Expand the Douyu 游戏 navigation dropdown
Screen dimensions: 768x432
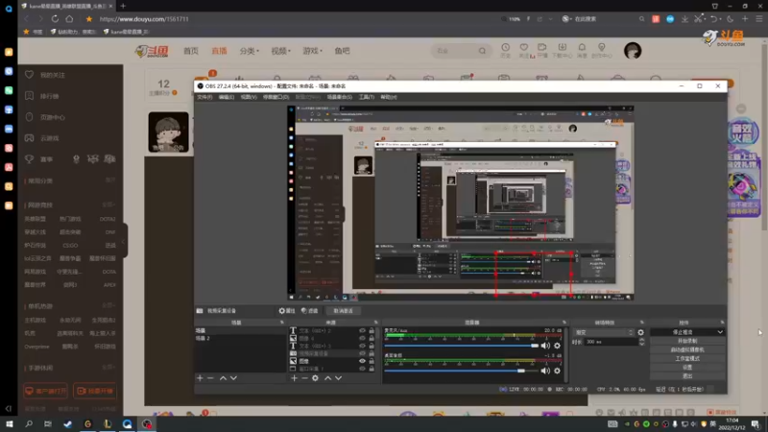click(313, 51)
